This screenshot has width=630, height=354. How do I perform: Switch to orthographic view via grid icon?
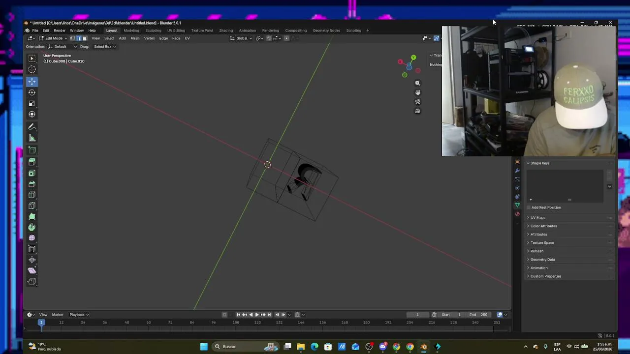pyautogui.click(x=418, y=111)
